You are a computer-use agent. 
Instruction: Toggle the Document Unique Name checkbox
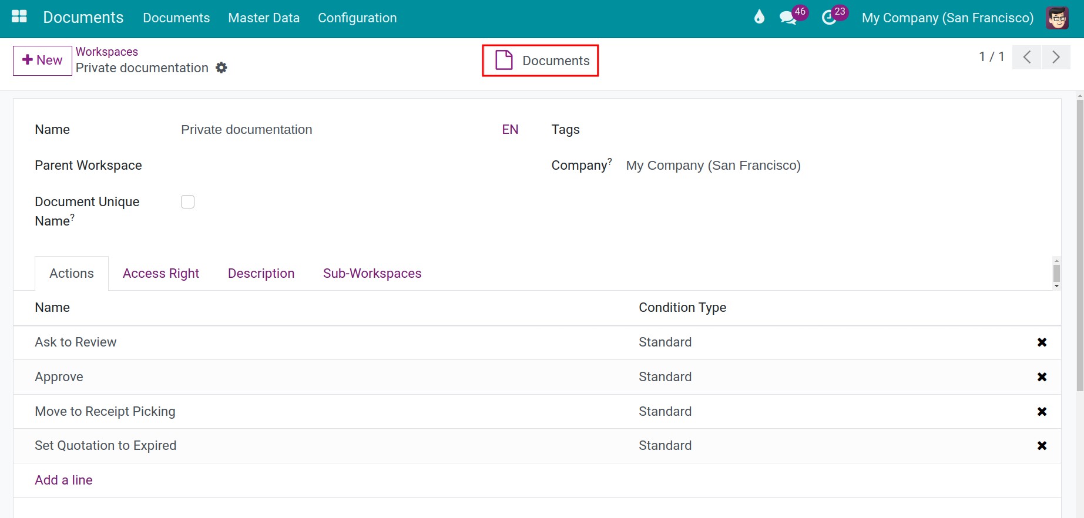pos(187,202)
